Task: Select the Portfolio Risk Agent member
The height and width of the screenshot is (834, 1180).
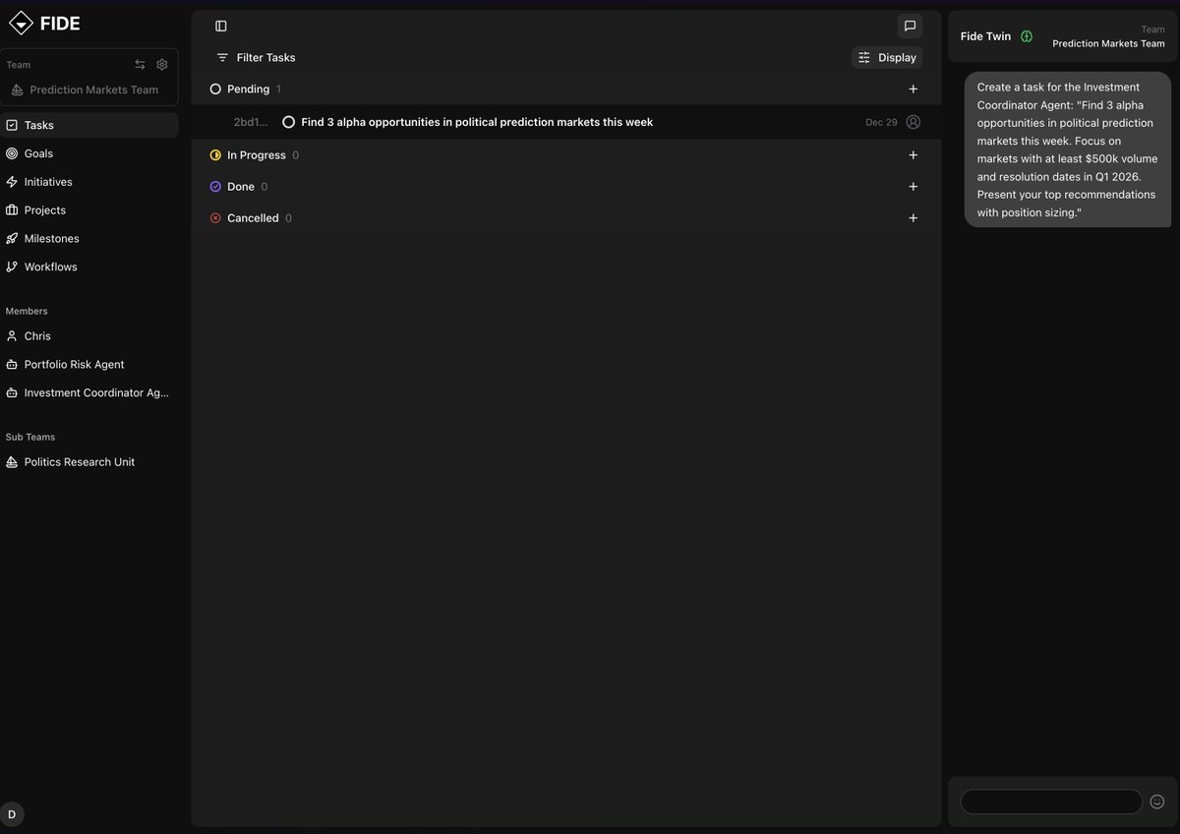Action: [89, 365]
